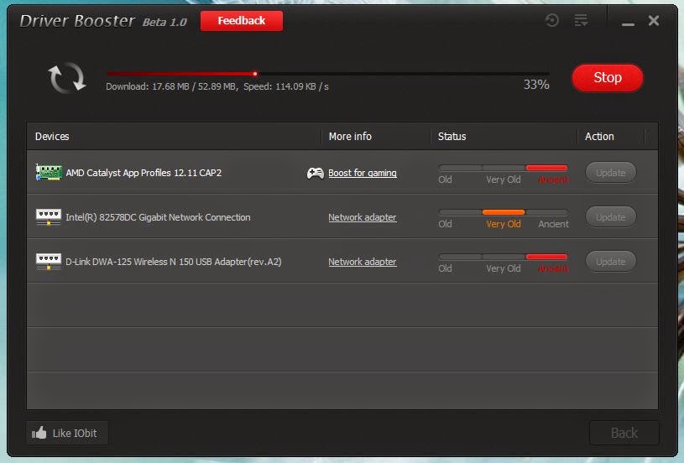684x463 pixels.
Task: Update the Intel 82578DC driver
Action: (610, 217)
